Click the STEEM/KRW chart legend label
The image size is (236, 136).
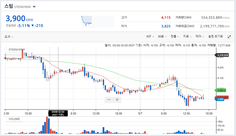[17, 49]
